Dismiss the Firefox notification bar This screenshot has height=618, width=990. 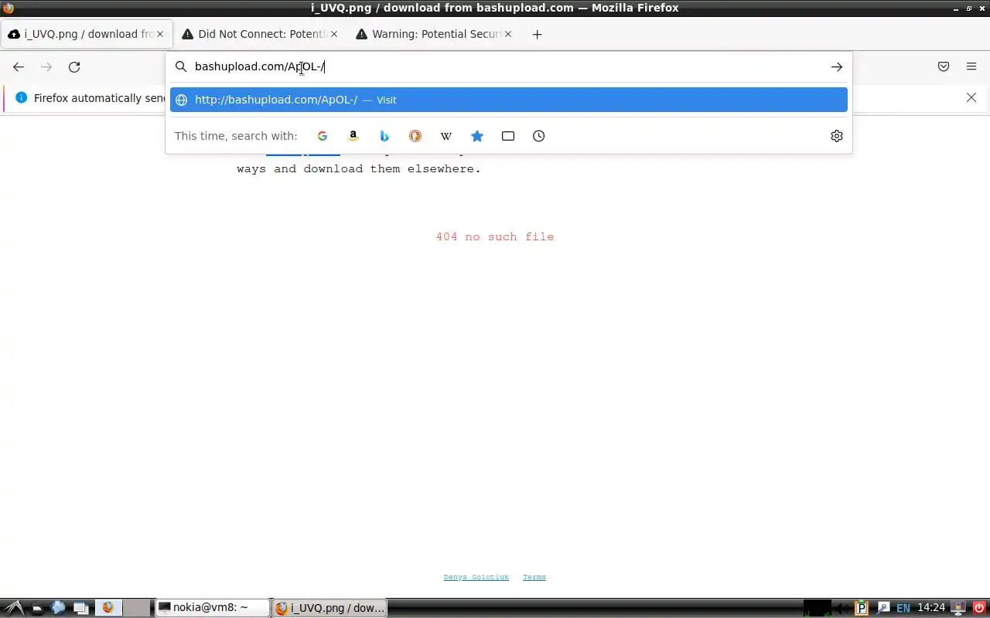click(x=971, y=98)
